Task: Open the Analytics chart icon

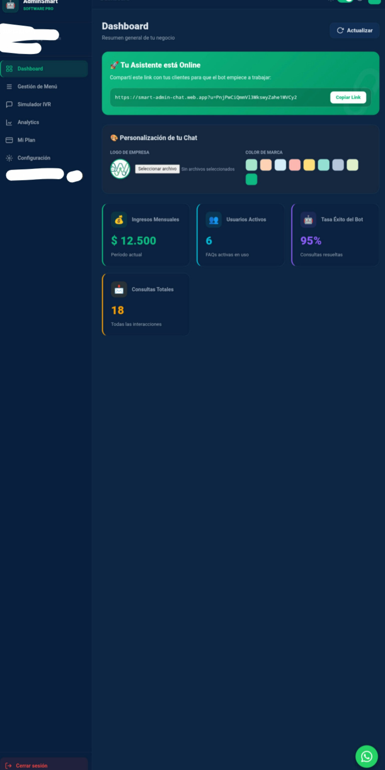Action: (9, 122)
